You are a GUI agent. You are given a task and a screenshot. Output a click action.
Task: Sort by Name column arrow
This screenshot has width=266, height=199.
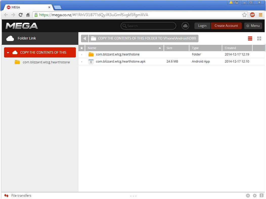pos(160,48)
